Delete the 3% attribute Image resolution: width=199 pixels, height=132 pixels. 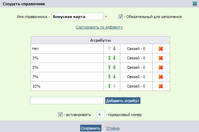tap(161, 58)
